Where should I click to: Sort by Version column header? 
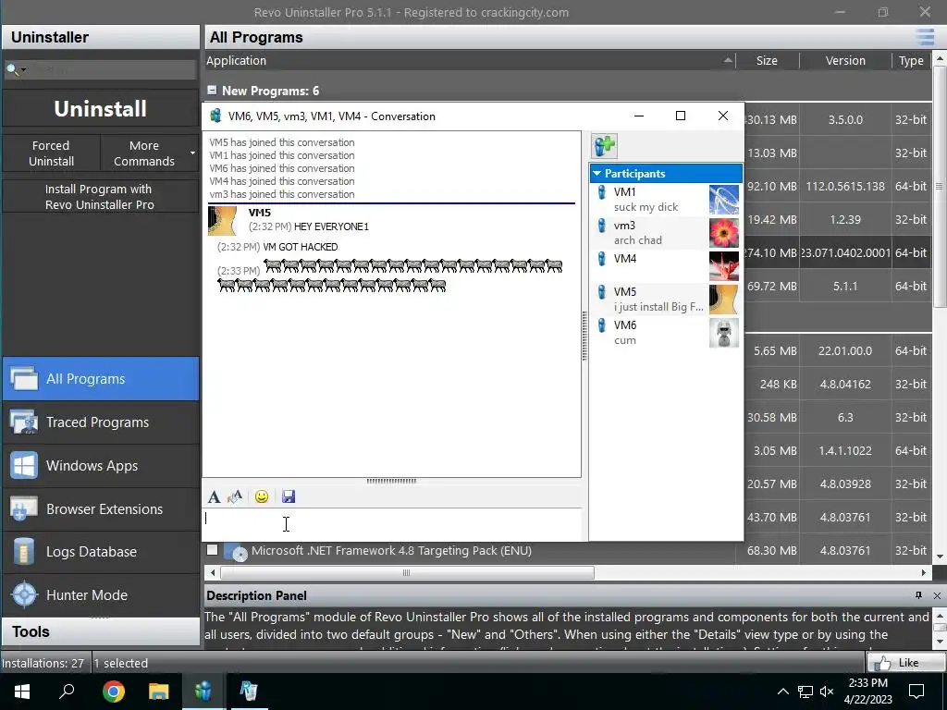point(845,60)
